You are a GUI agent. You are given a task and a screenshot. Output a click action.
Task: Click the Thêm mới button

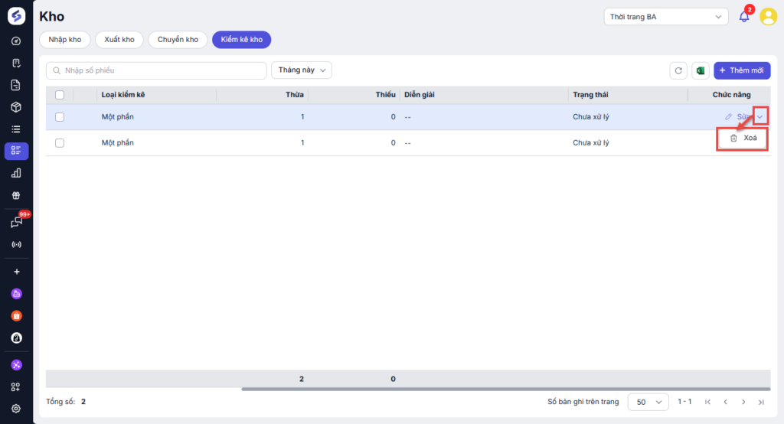742,70
